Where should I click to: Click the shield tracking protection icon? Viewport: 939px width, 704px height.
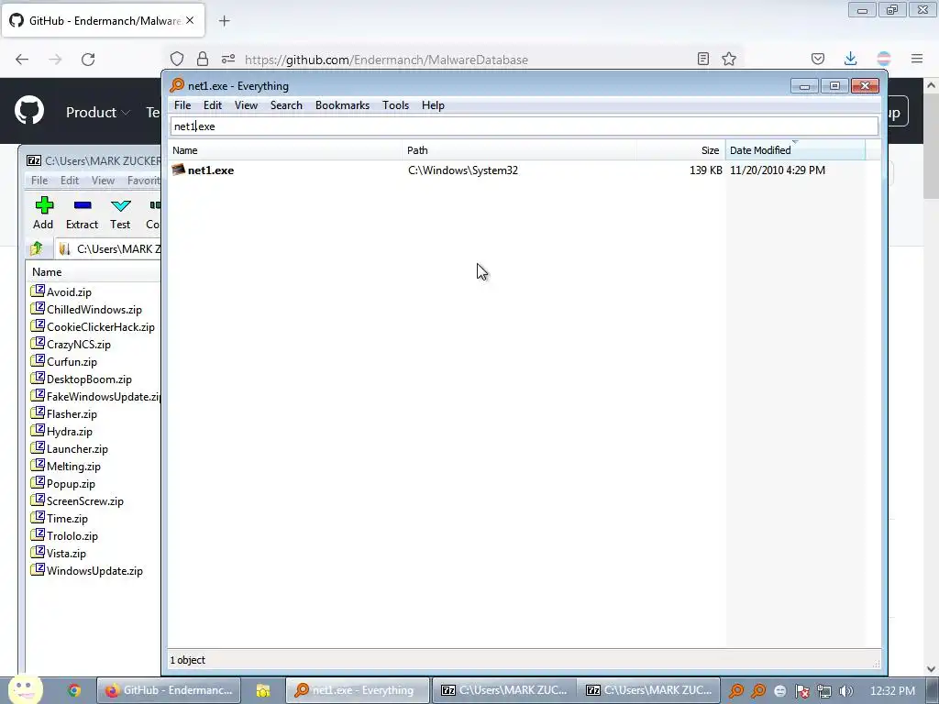tap(177, 59)
